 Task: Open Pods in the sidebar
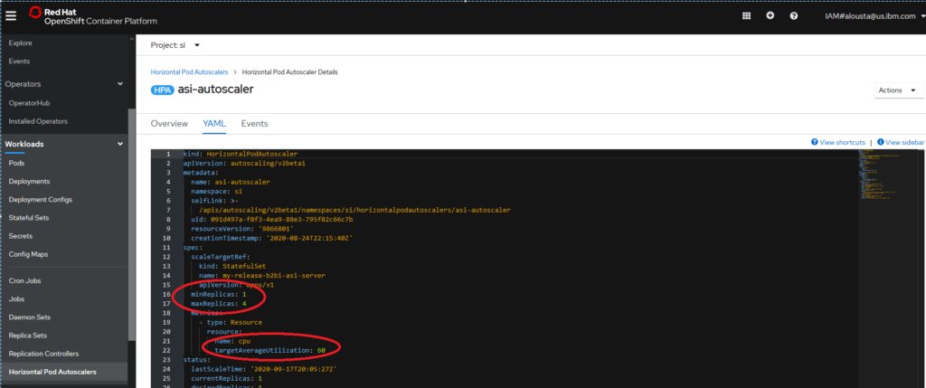[17, 163]
